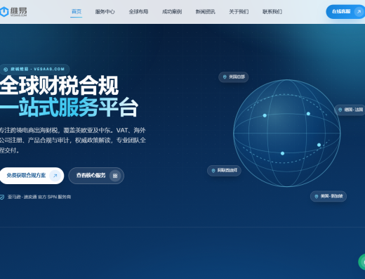Image resolution: width=365 pixels, height=279 pixels.
Task: Click the 新加坡 label pin icon
Action: [x=317, y=196]
